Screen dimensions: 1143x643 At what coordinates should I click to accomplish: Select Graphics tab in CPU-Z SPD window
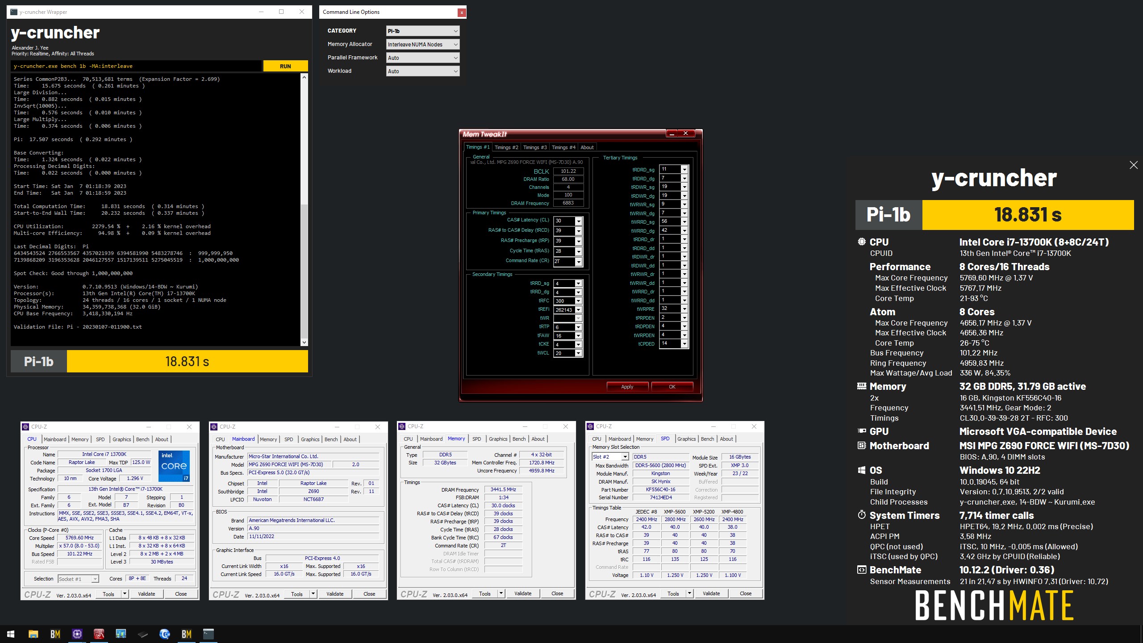coord(686,439)
